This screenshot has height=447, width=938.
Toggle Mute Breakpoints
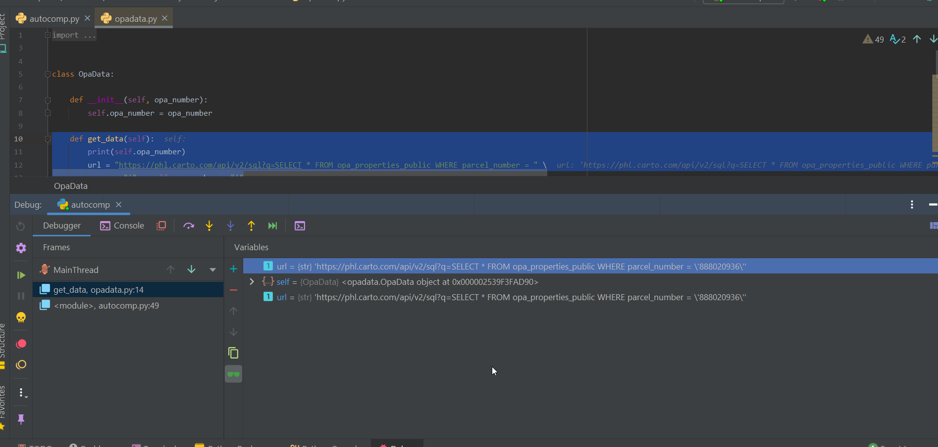21,365
